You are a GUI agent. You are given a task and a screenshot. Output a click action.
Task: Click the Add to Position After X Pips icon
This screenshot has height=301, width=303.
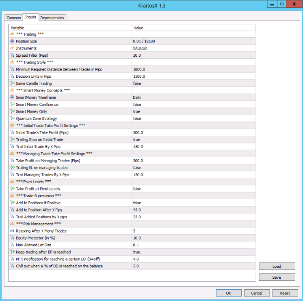click(x=12, y=210)
